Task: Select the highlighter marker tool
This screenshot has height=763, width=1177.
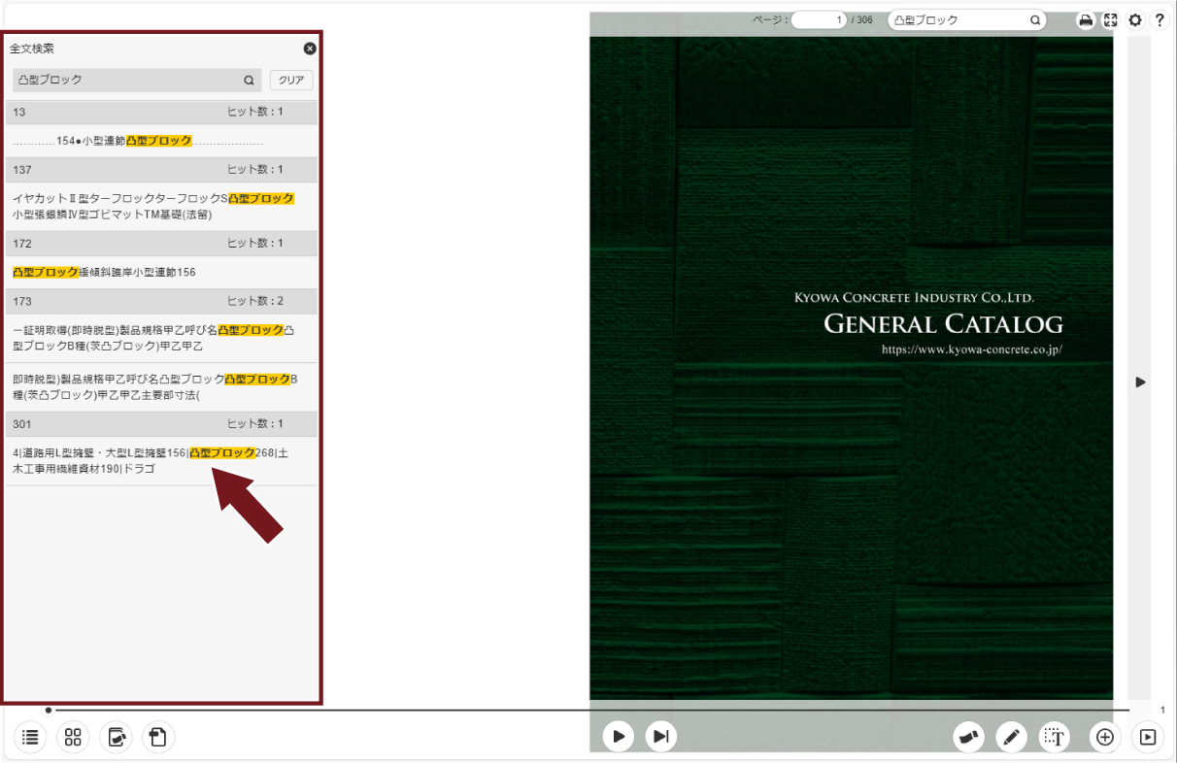Action: point(970,738)
